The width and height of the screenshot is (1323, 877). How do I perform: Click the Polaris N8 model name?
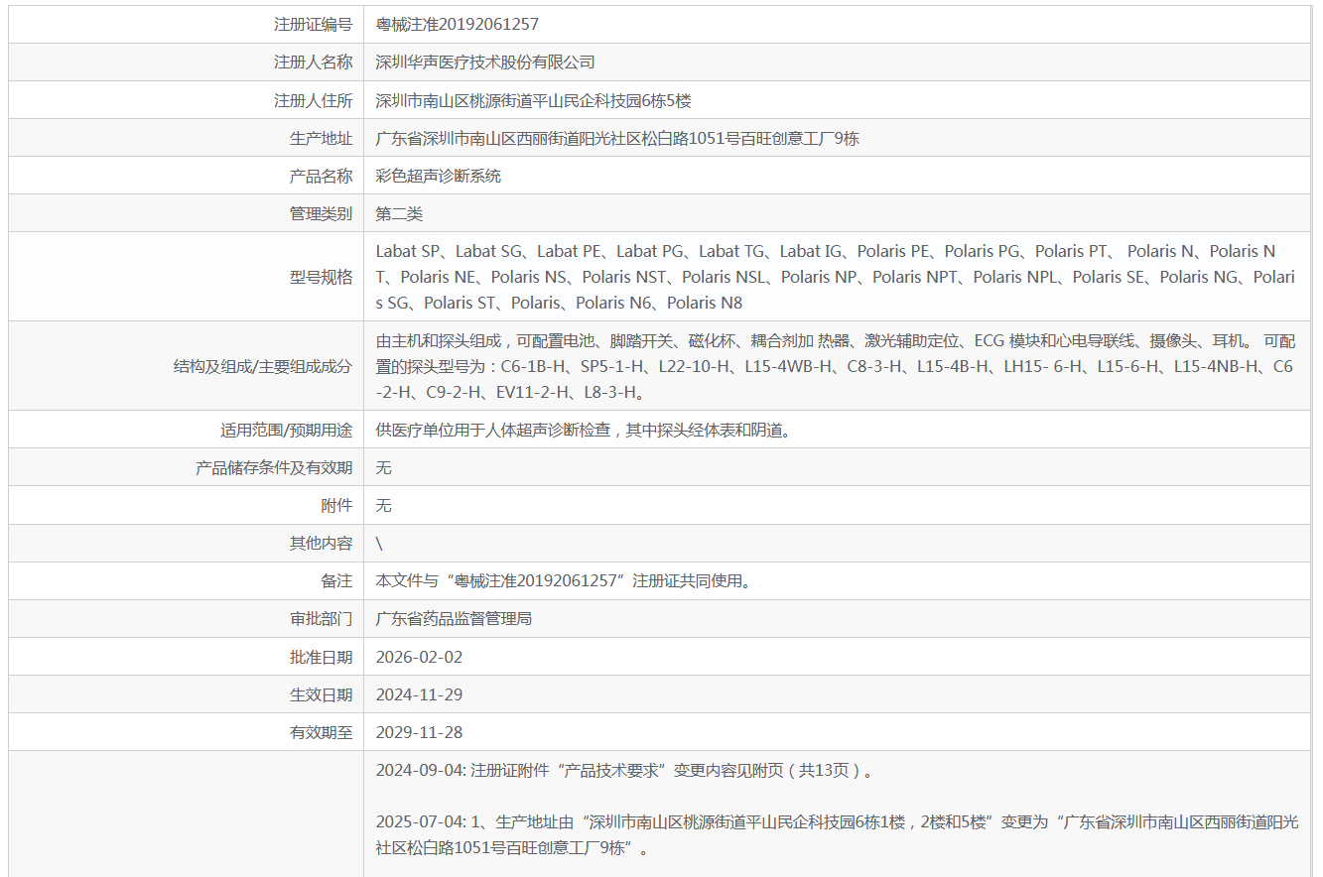coord(705,303)
